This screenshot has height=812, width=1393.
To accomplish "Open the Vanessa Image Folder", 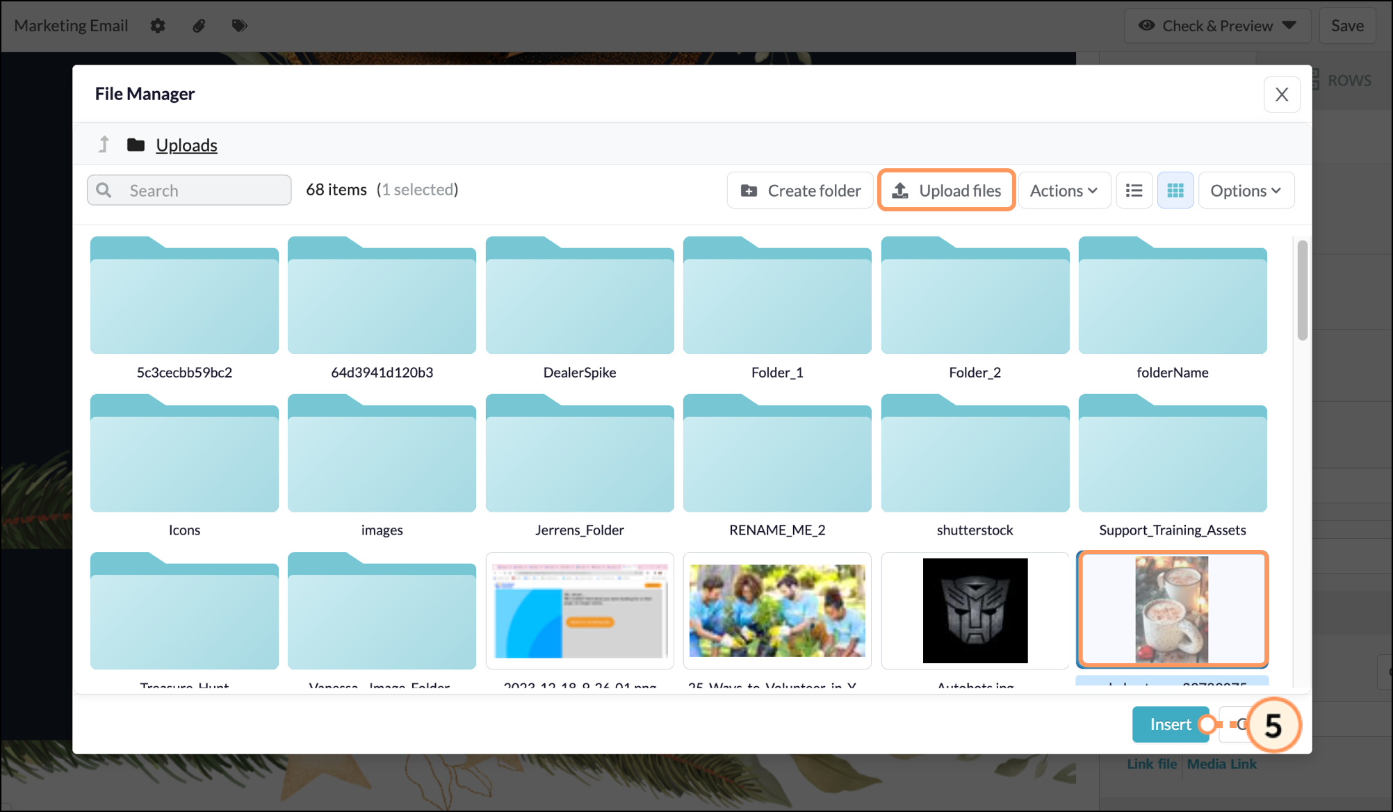I will point(382,611).
